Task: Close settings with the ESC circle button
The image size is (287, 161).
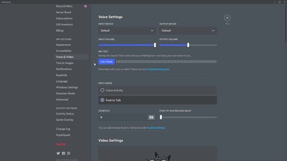Action: click(227, 18)
